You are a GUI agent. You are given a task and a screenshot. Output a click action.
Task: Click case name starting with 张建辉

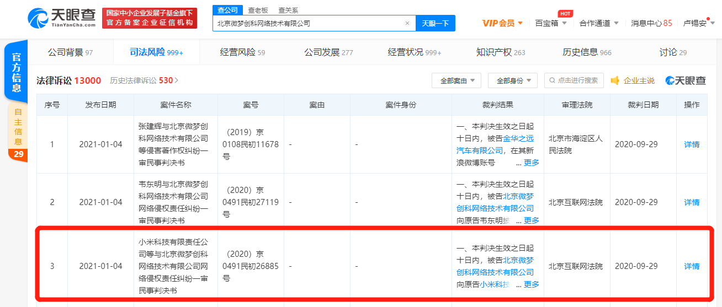173,144
